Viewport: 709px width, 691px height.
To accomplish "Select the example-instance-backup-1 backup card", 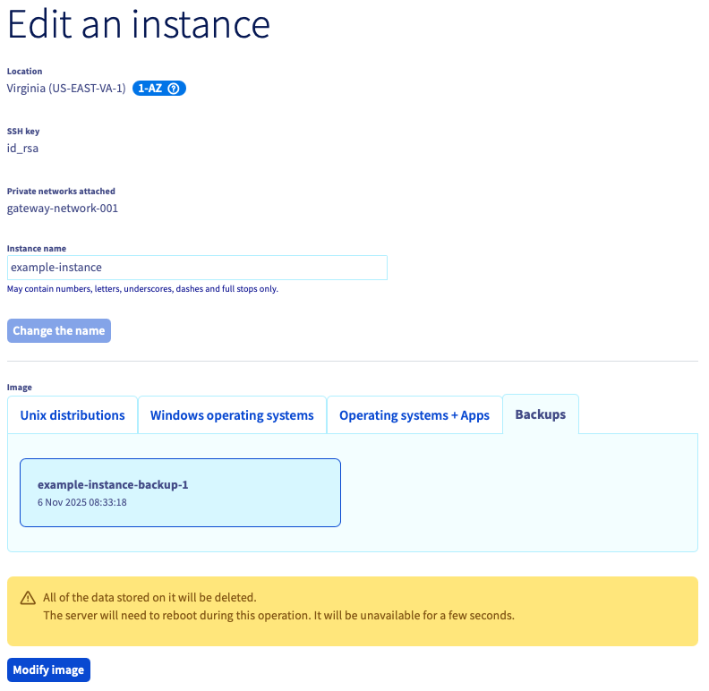I will pyautogui.click(x=181, y=492).
